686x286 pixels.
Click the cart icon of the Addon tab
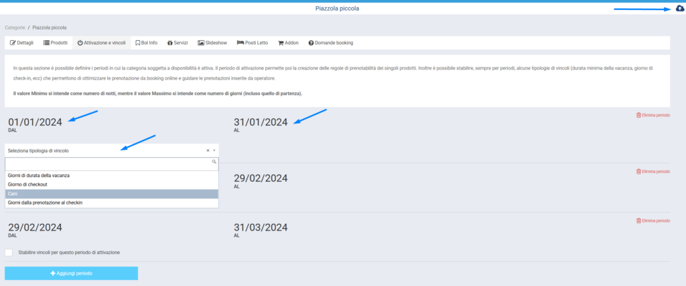point(281,43)
